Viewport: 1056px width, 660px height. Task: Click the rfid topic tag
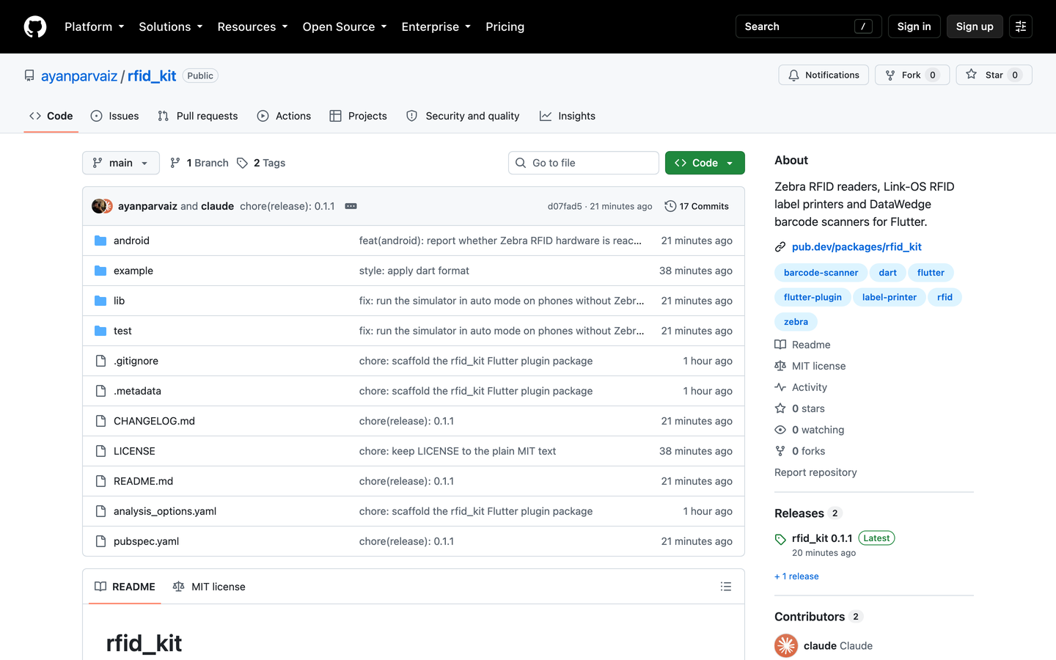pyautogui.click(x=945, y=297)
